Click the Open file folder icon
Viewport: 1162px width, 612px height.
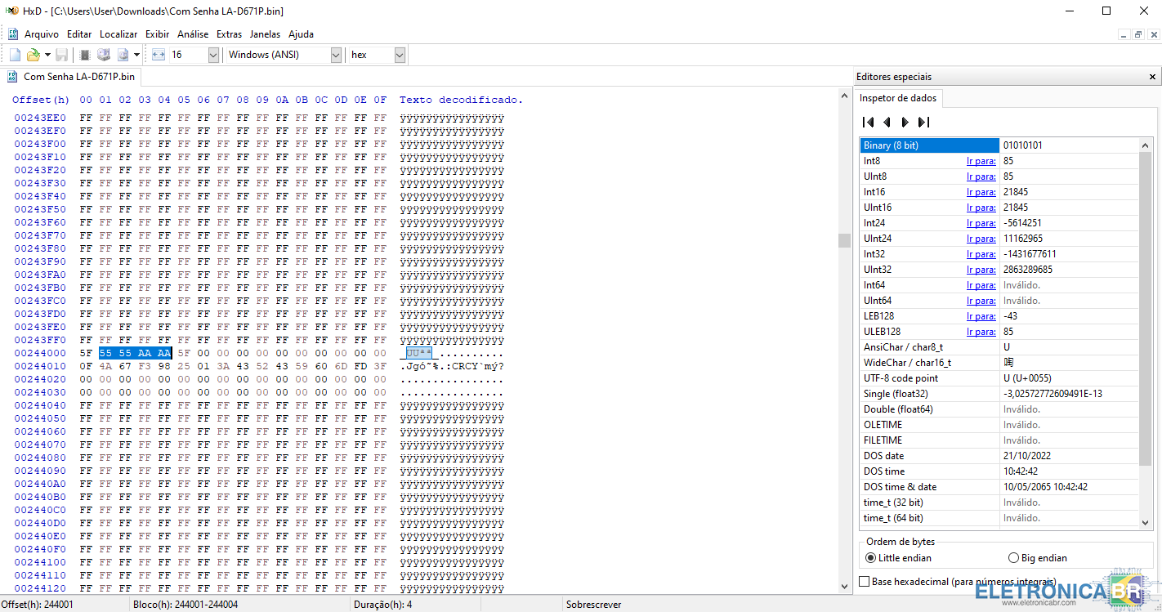coord(33,55)
